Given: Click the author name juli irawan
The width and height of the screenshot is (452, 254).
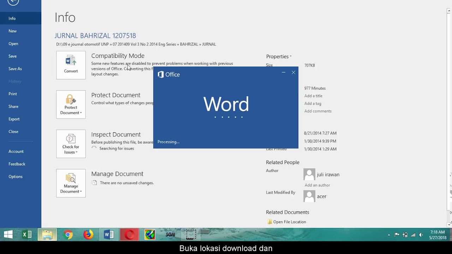Looking at the screenshot, I should point(328,175).
